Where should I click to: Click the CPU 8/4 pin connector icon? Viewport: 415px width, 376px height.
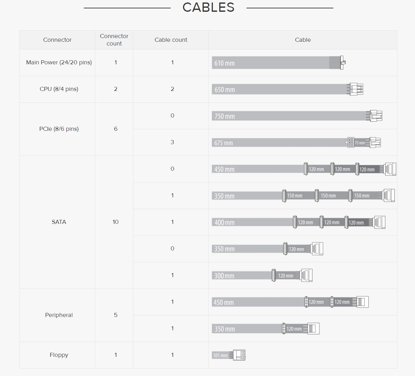pyautogui.click(x=356, y=89)
